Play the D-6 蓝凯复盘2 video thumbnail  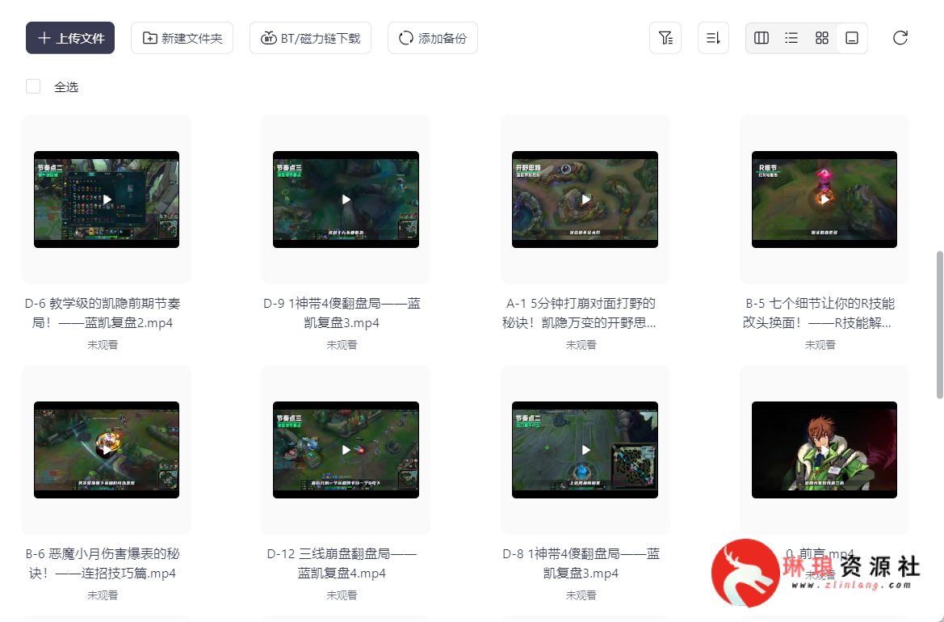pos(107,200)
